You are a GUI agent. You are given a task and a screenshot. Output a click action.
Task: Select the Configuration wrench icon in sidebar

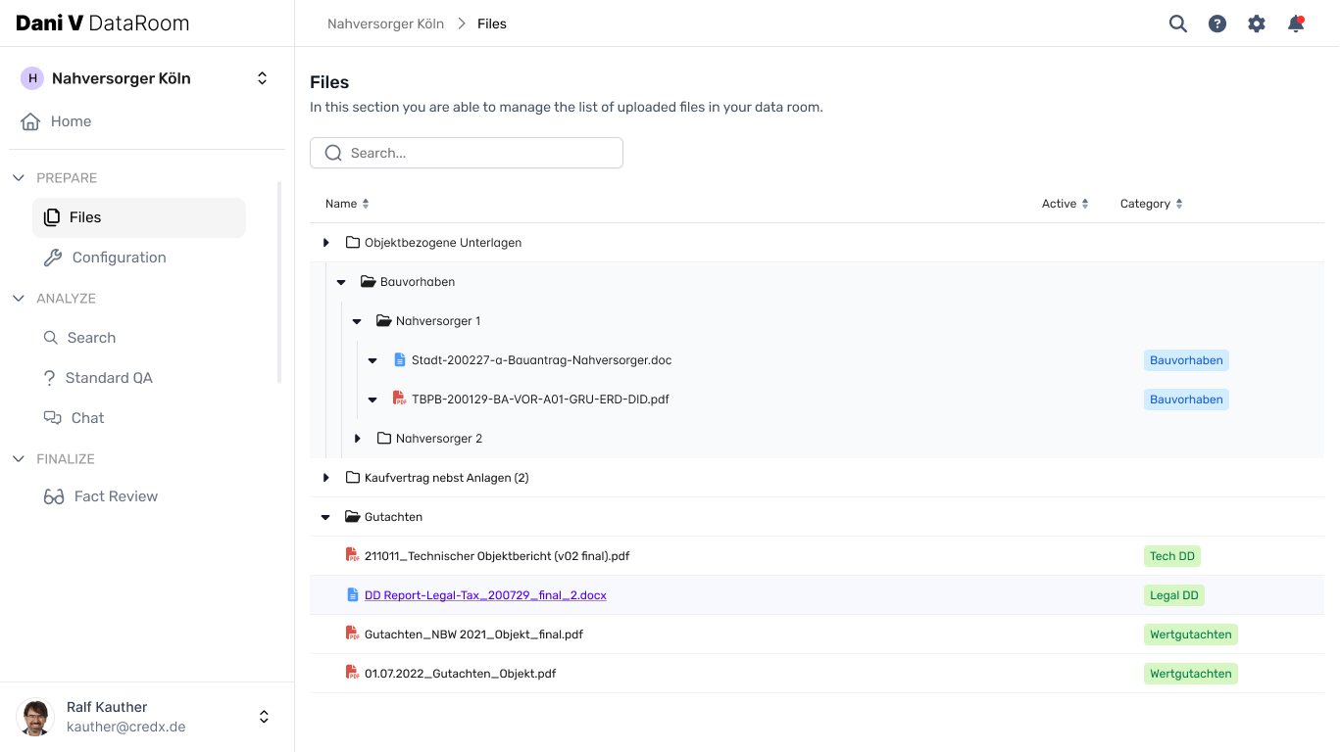point(52,257)
